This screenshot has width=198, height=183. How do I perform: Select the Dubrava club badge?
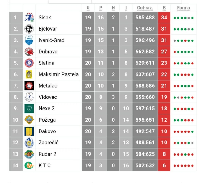click(x=29, y=52)
